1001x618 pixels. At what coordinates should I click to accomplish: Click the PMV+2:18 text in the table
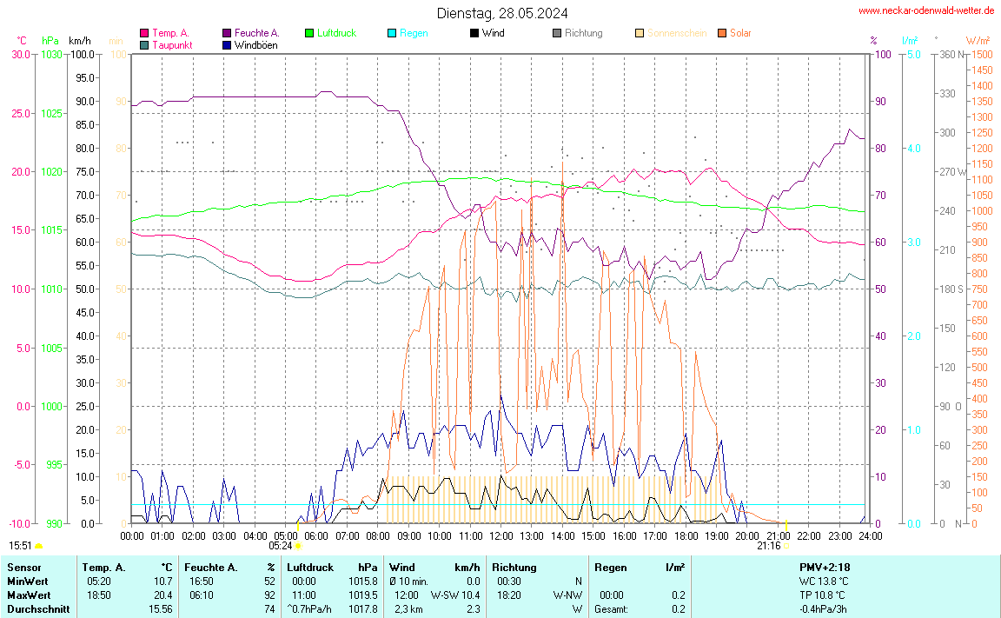click(823, 568)
